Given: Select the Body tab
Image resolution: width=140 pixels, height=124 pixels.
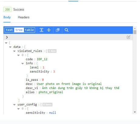Looking at the screenshot, I should (7, 17).
